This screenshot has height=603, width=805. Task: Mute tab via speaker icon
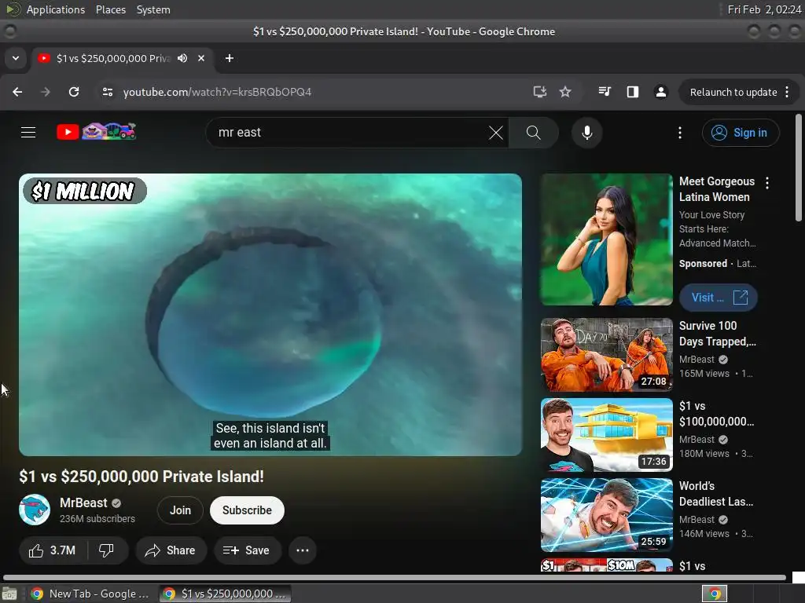pos(182,58)
